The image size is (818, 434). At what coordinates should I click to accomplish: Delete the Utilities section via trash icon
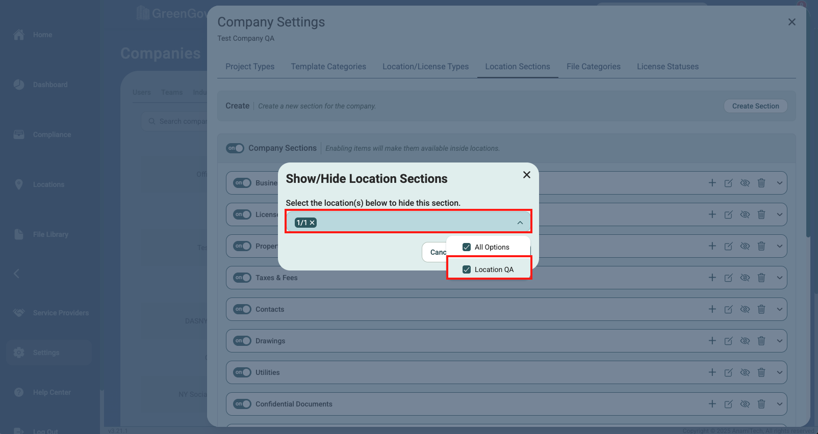pos(761,372)
